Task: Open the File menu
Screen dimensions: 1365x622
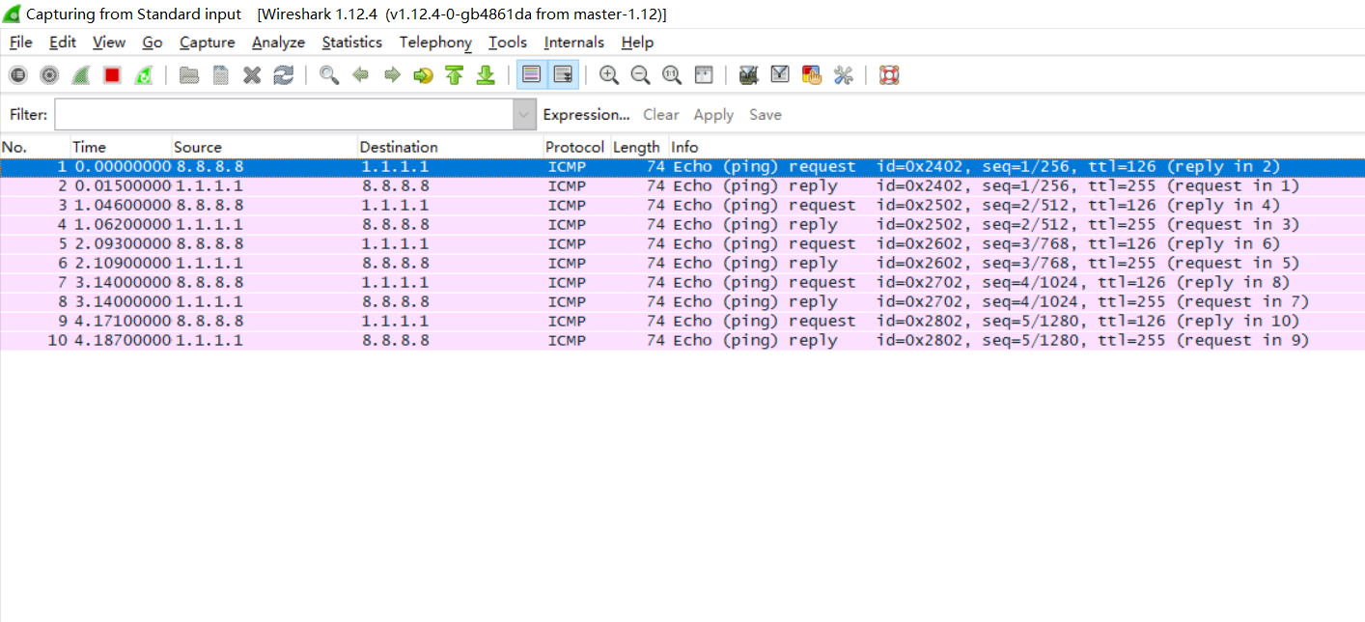Action: 20,42
